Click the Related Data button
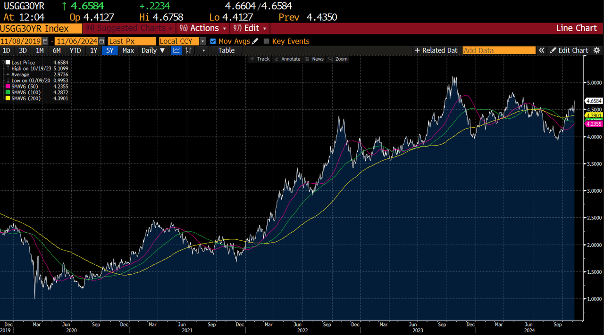 coord(436,50)
